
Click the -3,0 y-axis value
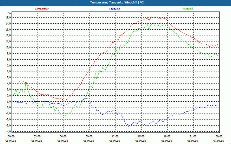[8, 126]
